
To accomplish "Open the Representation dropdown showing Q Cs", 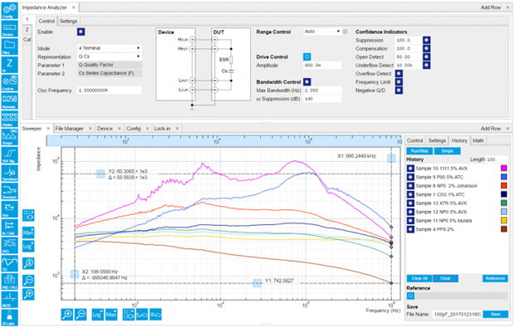I will (110, 56).
